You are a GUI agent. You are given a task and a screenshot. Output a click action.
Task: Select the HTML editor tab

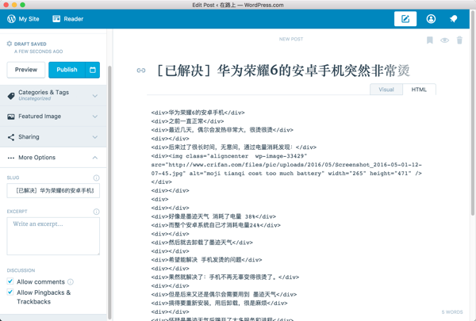tap(419, 90)
